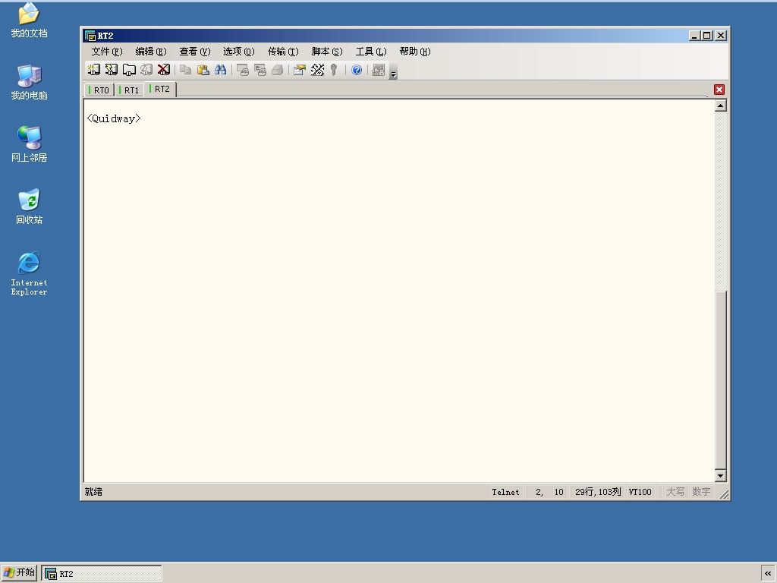Screen dimensions: 777x583
Task: Click the Keymap Editor toolbar icon
Action: click(x=317, y=70)
